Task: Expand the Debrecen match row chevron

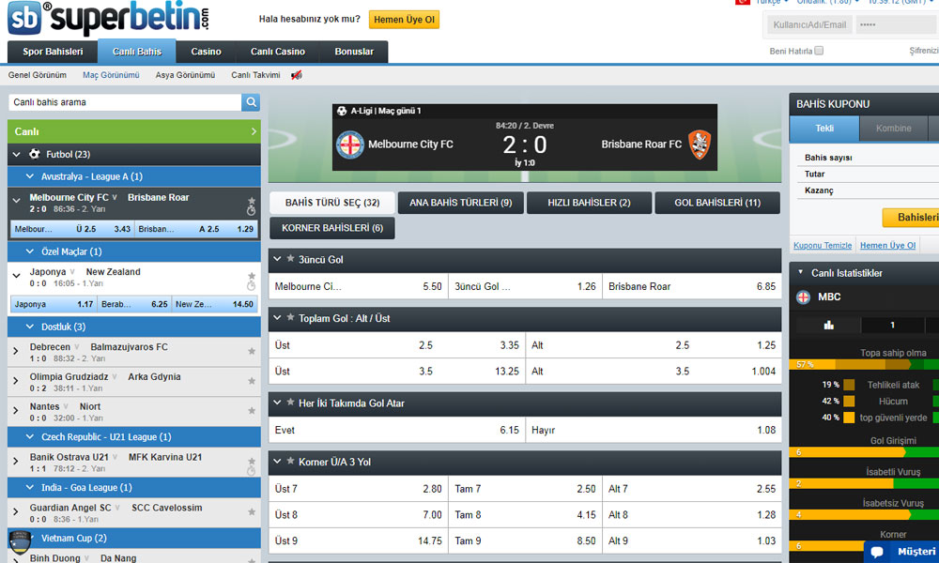Action: tap(16, 351)
